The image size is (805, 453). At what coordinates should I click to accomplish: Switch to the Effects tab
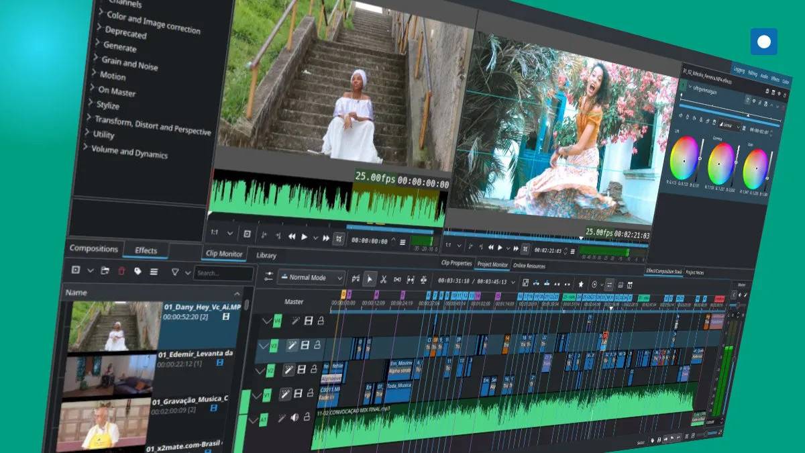tap(146, 250)
